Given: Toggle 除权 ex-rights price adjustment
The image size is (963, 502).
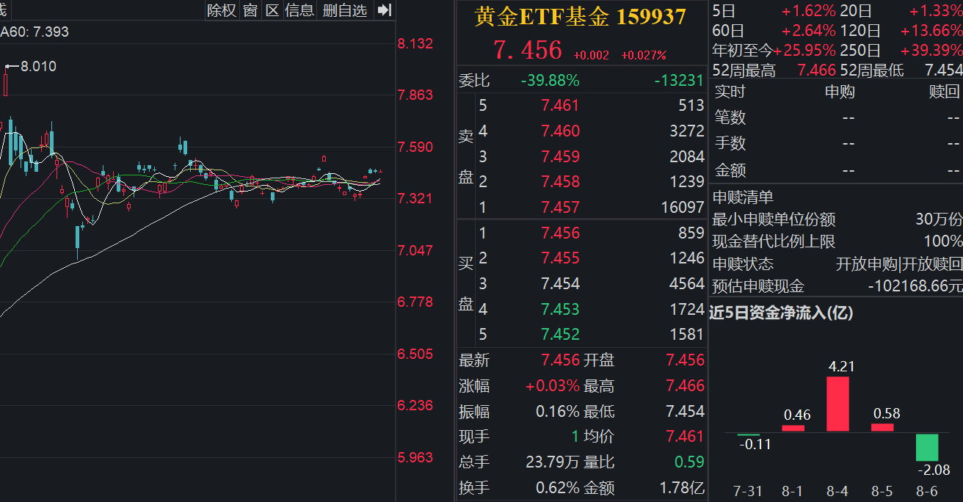Looking at the screenshot, I should click(x=221, y=10).
